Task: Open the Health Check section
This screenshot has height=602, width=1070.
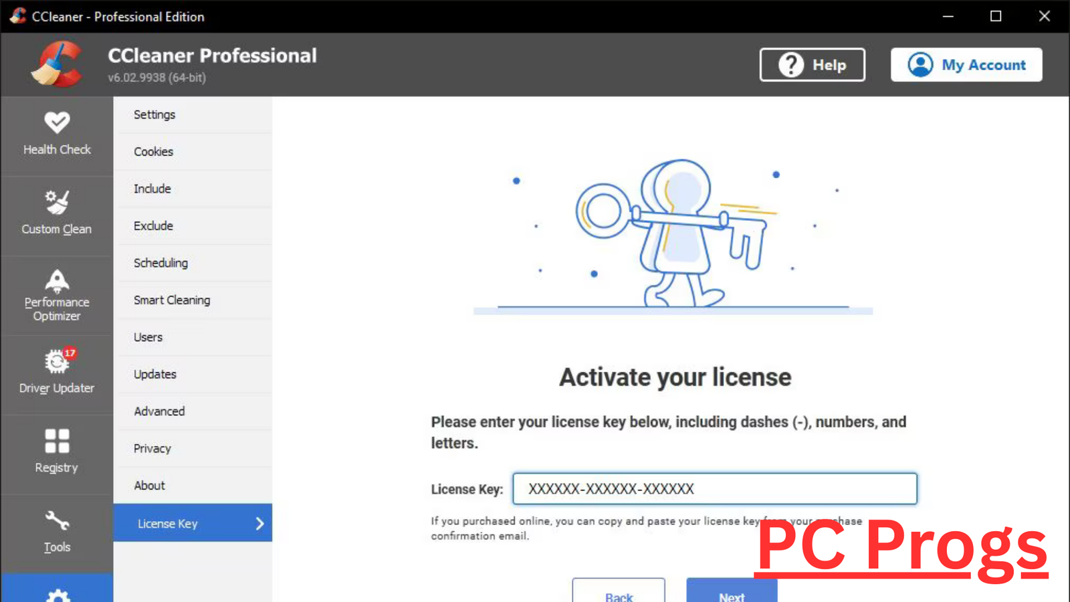Action: tap(57, 134)
